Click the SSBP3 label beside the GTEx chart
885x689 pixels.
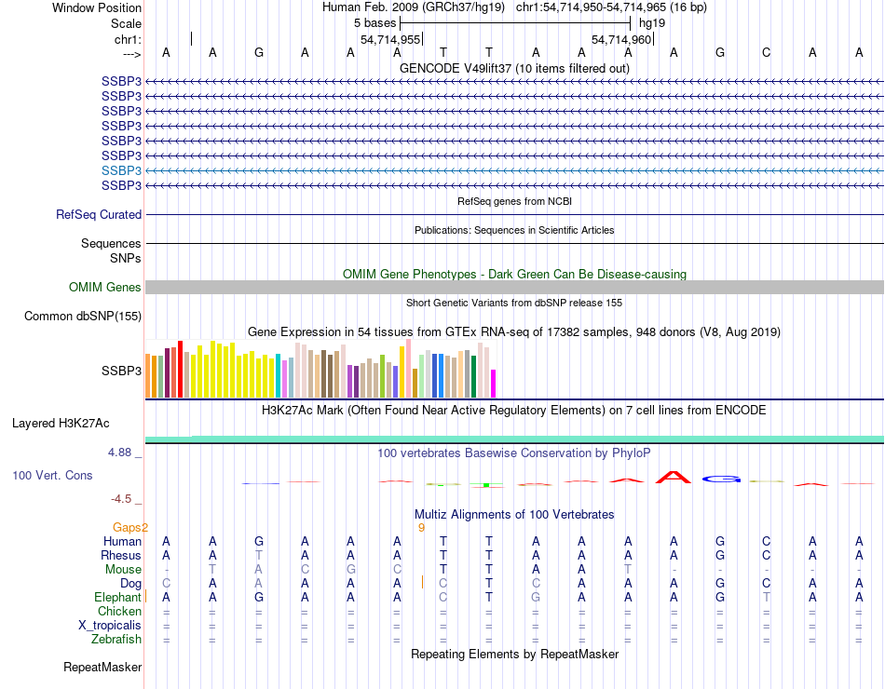[121, 371]
